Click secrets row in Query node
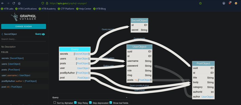Viewport: 241px width, 105px height. (x=75, y=54)
